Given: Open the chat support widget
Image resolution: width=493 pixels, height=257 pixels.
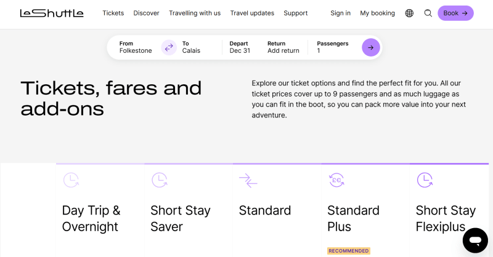Looking at the screenshot, I should (x=475, y=240).
